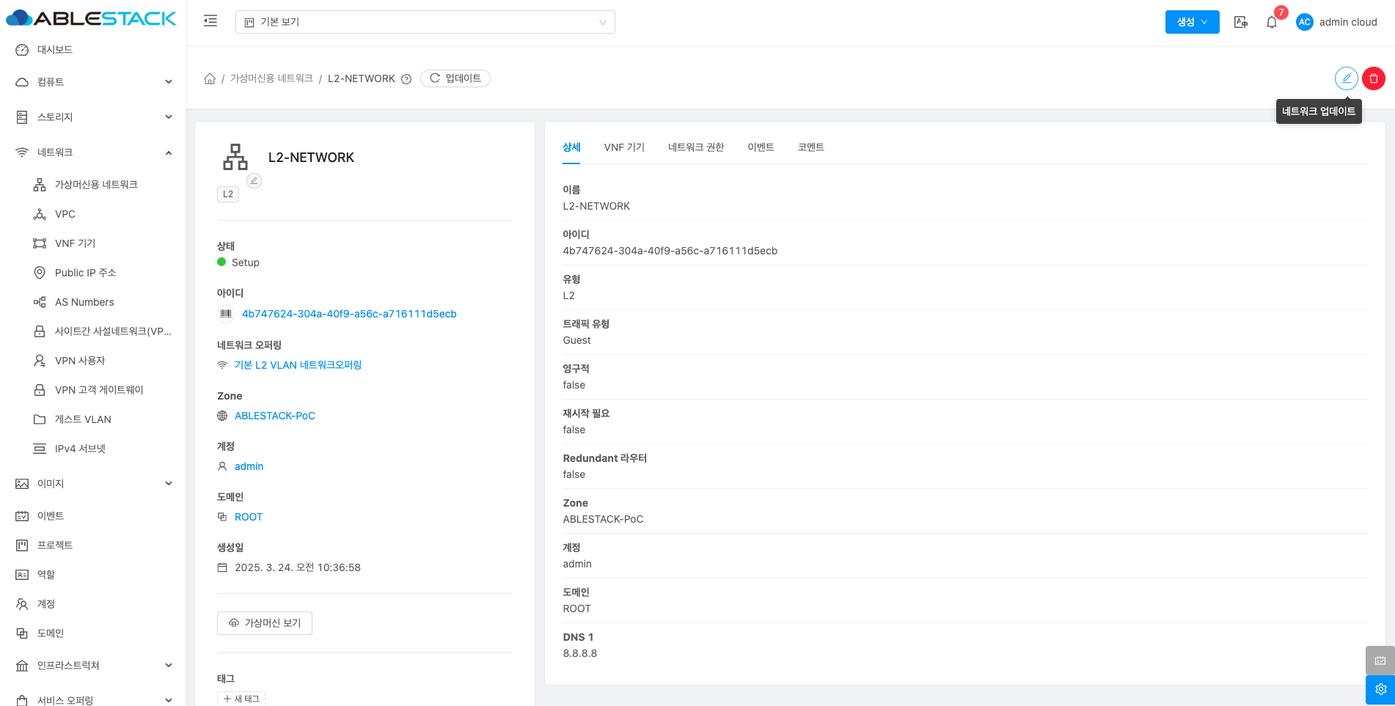Open the settings gear at bottom right

(x=1380, y=689)
